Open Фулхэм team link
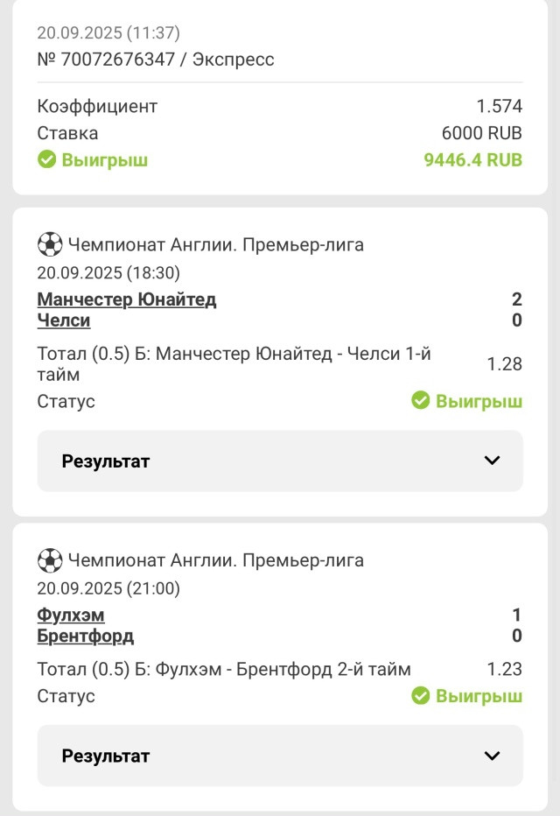The image size is (560, 816). 71,615
